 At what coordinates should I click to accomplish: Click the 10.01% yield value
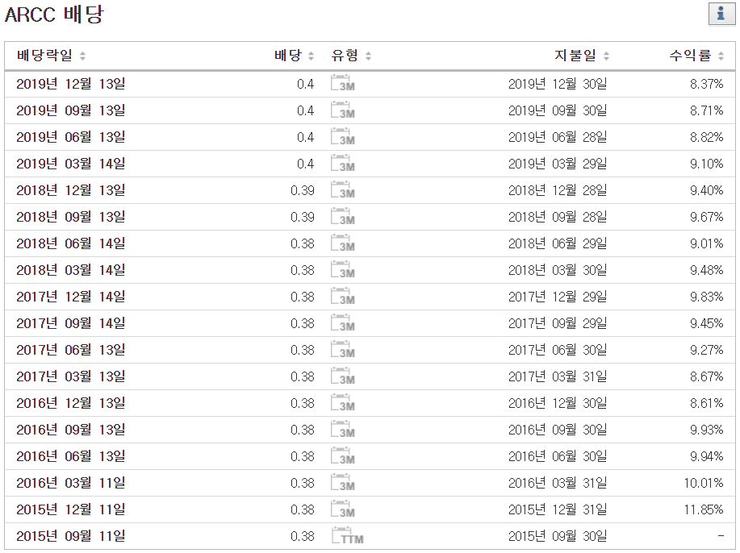[x=704, y=483]
